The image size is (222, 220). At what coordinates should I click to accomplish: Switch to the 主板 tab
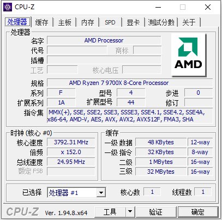pos(65,22)
